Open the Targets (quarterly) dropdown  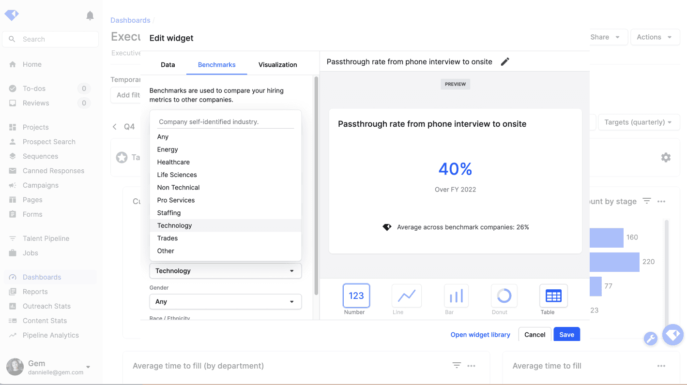click(x=639, y=122)
